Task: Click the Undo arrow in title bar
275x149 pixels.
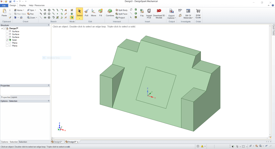Action: point(14,1)
